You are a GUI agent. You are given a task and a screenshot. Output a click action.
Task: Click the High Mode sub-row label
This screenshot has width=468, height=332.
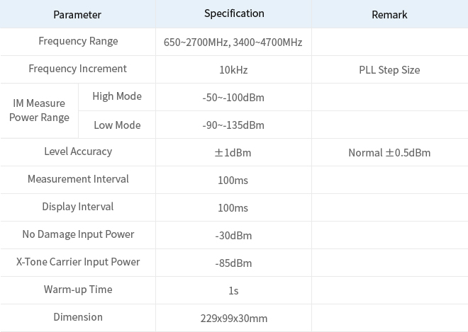tap(117, 96)
